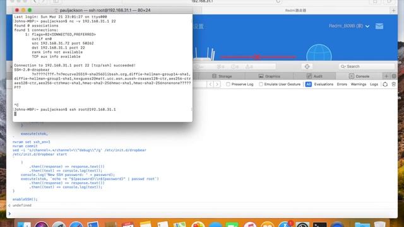
Task: Open iTunes music icon in the Dock
Action: pyautogui.click(x=250, y=225)
